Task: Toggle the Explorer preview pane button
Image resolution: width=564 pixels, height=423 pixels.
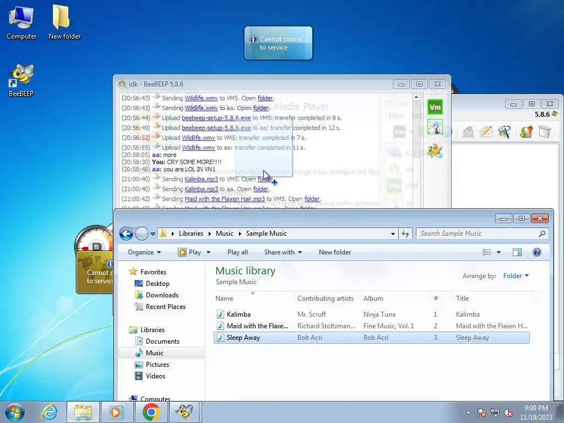Action: pyautogui.click(x=517, y=252)
